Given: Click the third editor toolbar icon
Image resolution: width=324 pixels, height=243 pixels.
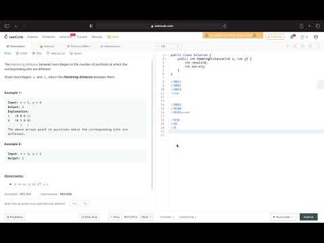Looking at the screenshot, I should [x=302, y=46].
